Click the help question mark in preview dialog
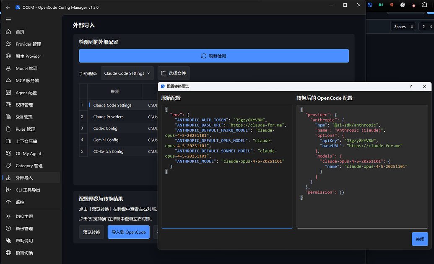434x264 pixels. pos(411,86)
